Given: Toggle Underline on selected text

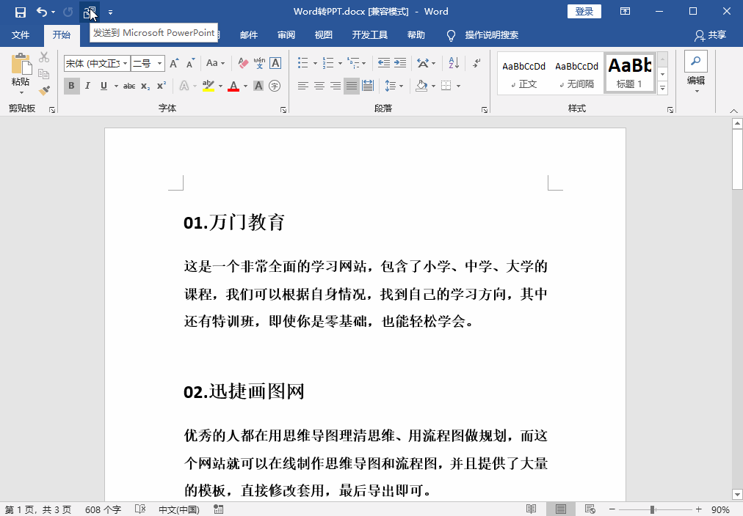Looking at the screenshot, I should pos(104,86).
